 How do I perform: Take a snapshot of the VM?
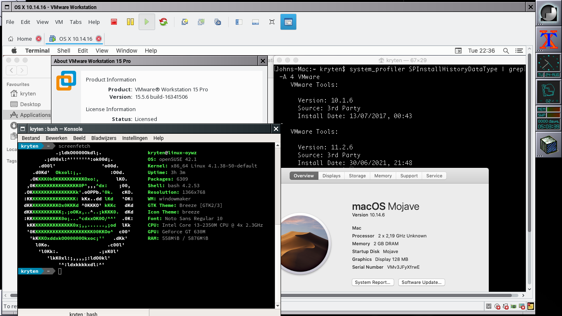point(185,22)
